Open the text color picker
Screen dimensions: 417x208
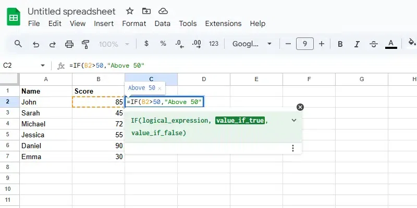(391, 44)
